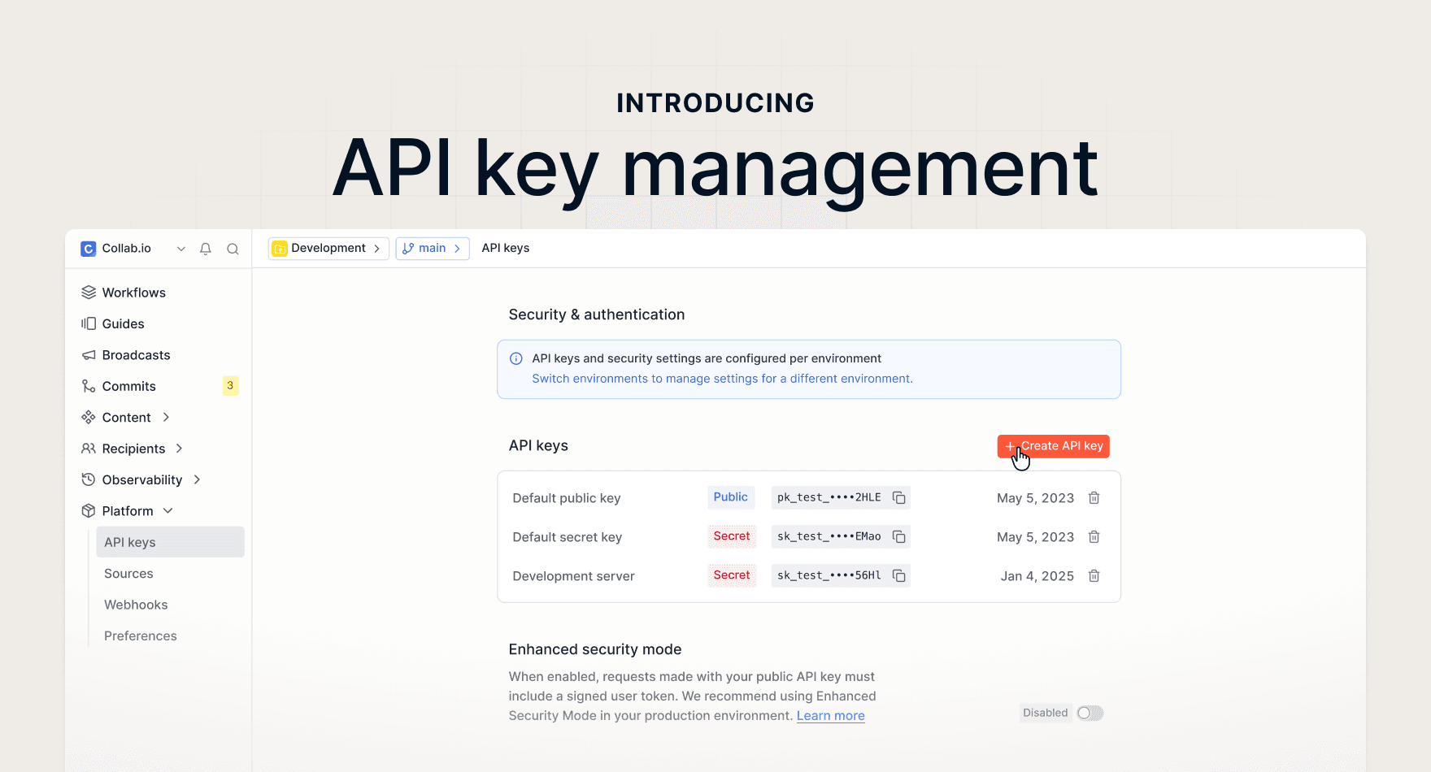
Task: Go to Sources in the sidebar
Action: tap(128, 574)
